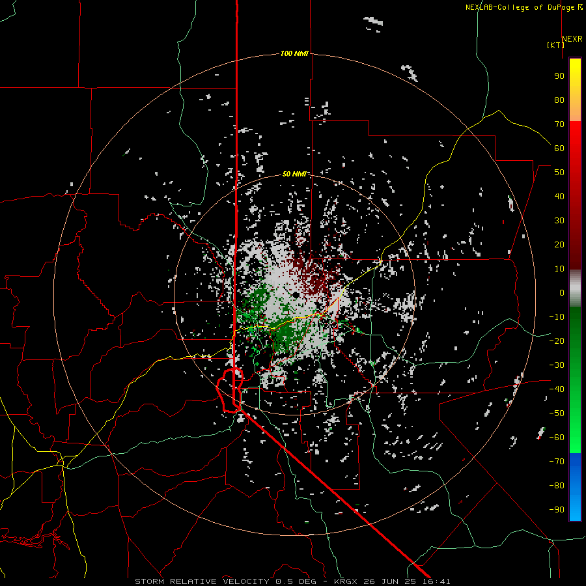Click the -90 value on velocity scale
This screenshot has height=586, width=586.
(557, 510)
